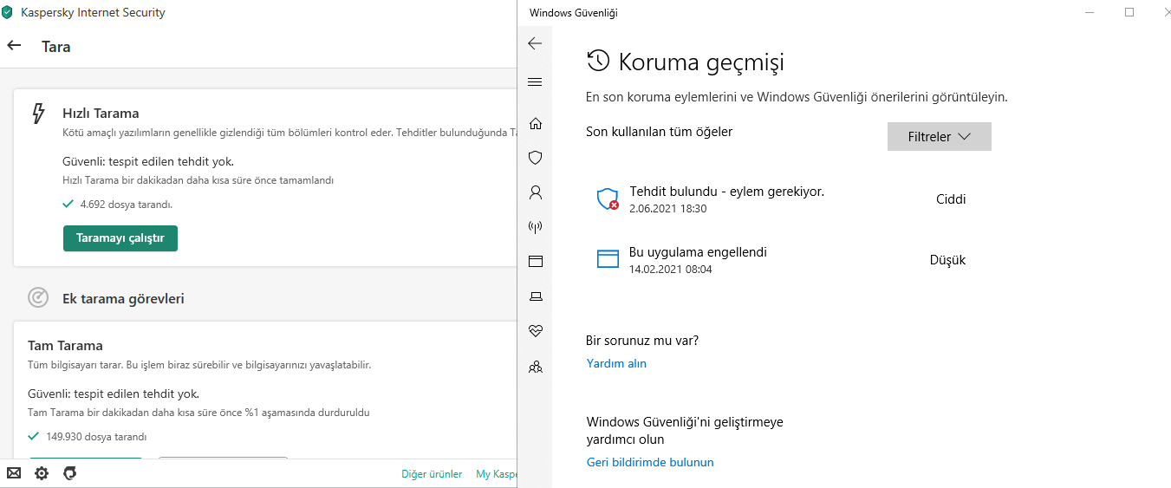Click the Kaspersky shield logo in title bar
The image size is (1171, 488).
(x=8, y=13)
